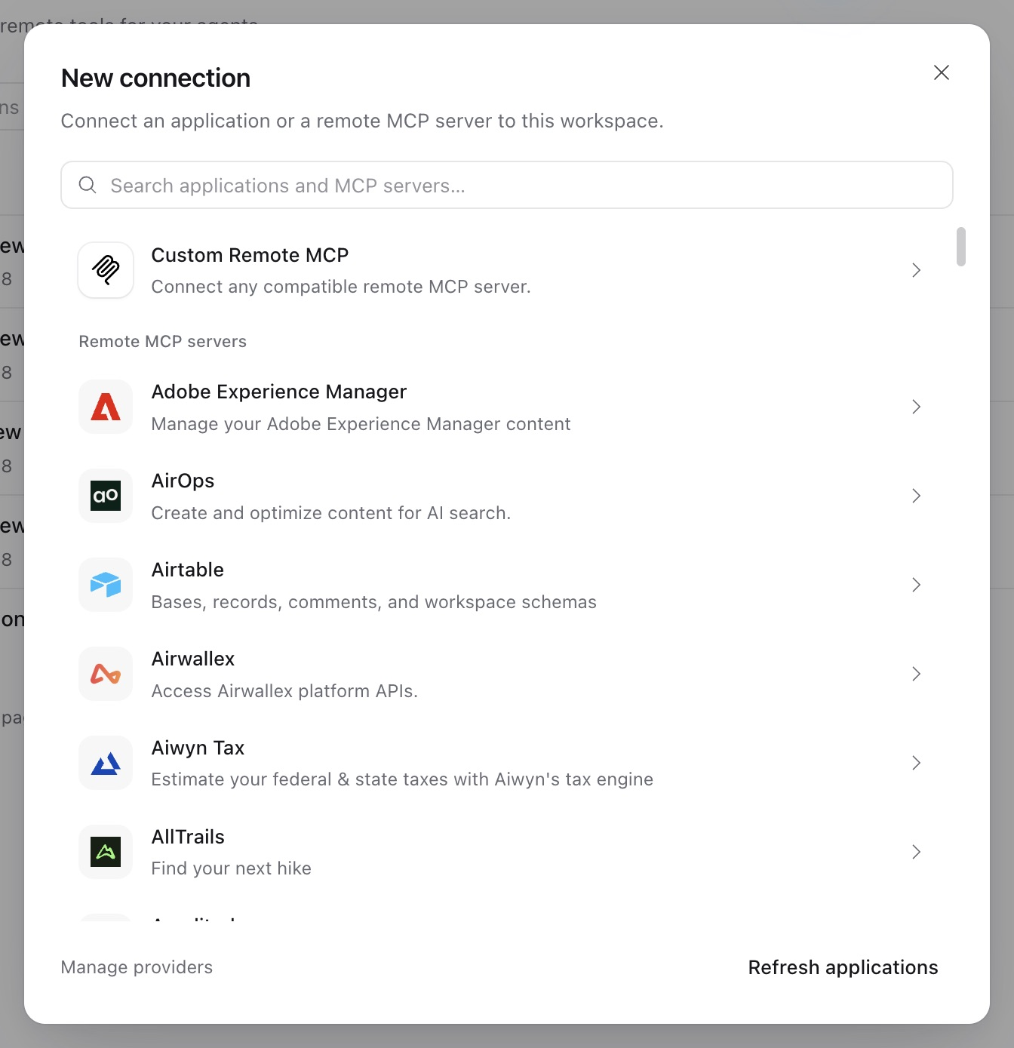The height and width of the screenshot is (1048, 1014).
Task: Click the "New connection" dialog title
Action: (155, 78)
